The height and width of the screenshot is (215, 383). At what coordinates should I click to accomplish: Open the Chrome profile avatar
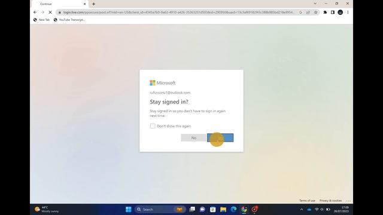coord(341,13)
